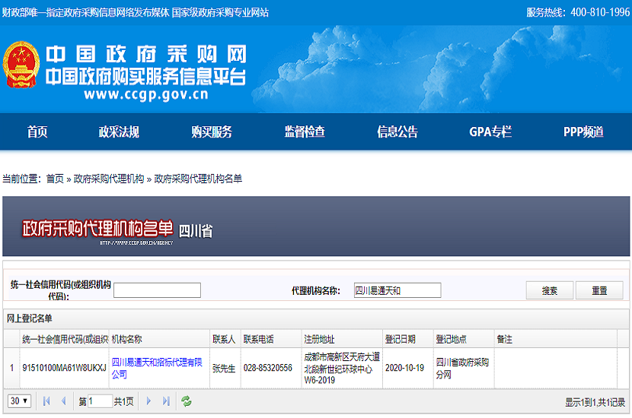
Task: Select contact cell 张先生
Action: click(x=224, y=368)
